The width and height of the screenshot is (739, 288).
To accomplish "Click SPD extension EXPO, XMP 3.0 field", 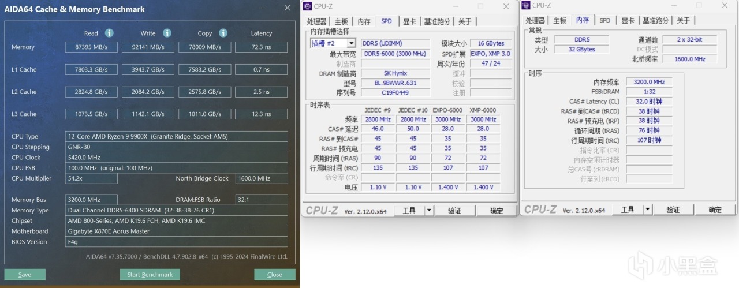I will 491,54.
